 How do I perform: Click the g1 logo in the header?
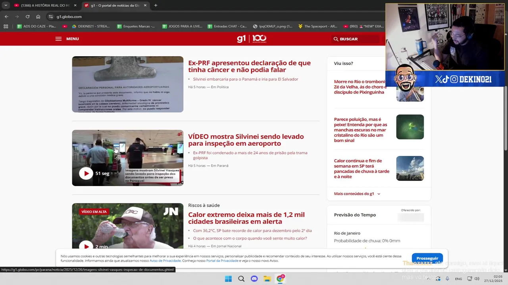[241, 39]
